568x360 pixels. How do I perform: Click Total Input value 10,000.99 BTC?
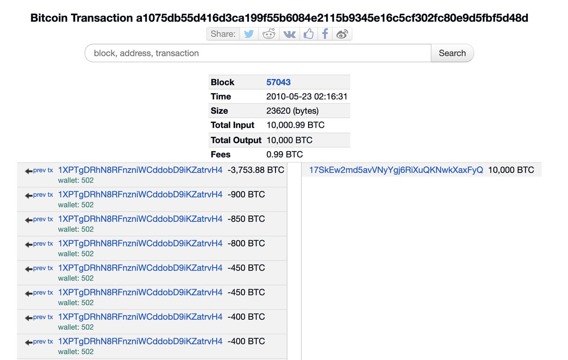point(295,125)
